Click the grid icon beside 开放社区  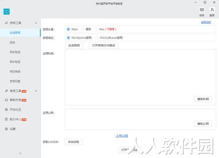[6, 109]
